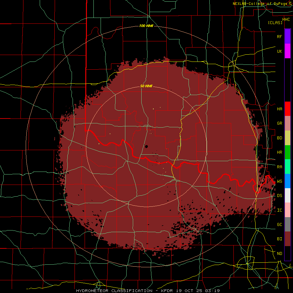The width and height of the screenshot is (293, 293).
Task: Click the RF legend label
Action: pyautogui.click(x=279, y=36)
